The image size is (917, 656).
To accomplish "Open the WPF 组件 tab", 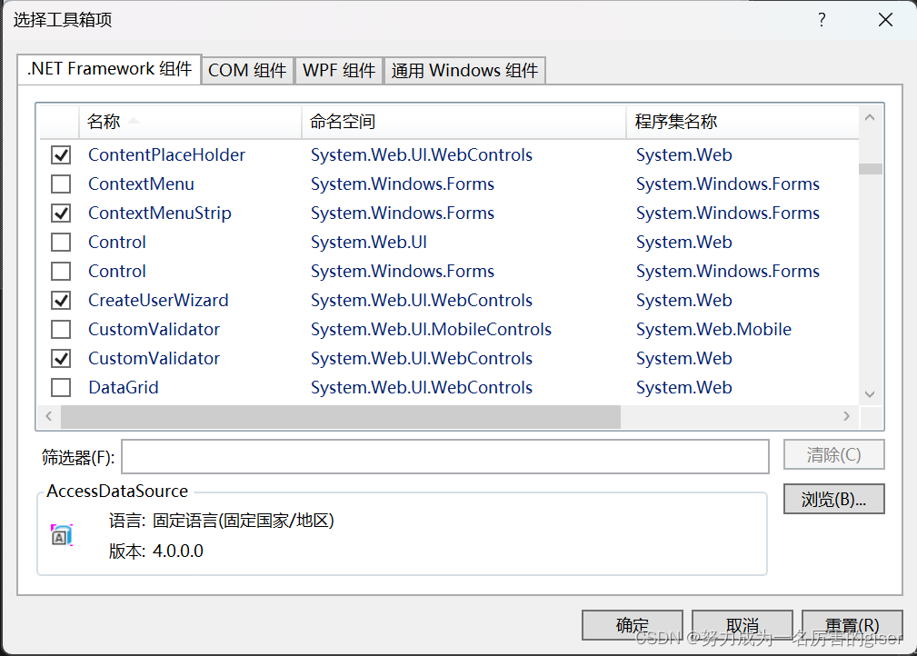I will [339, 71].
